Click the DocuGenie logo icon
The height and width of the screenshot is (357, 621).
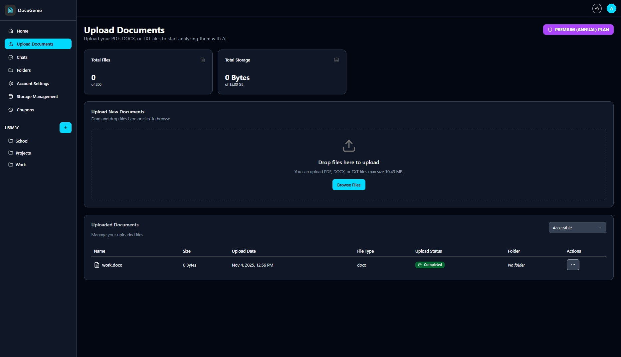10,10
